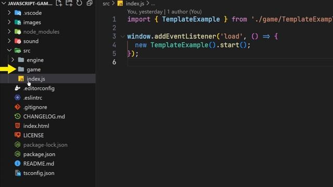
Task: Click the src breadcrumb segment
Action: click(x=106, y=4)
